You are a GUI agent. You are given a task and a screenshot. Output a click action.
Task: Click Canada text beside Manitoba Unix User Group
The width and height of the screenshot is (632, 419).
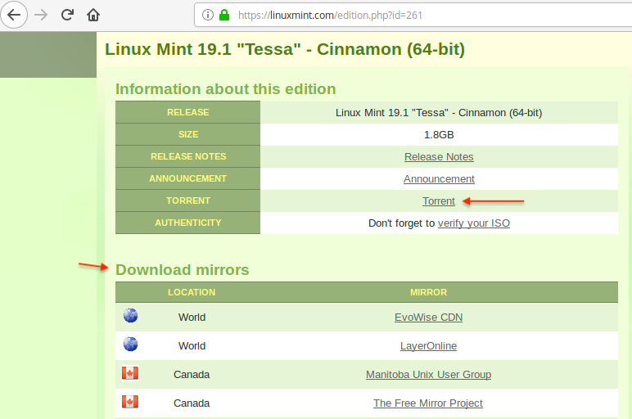point(192,375)
